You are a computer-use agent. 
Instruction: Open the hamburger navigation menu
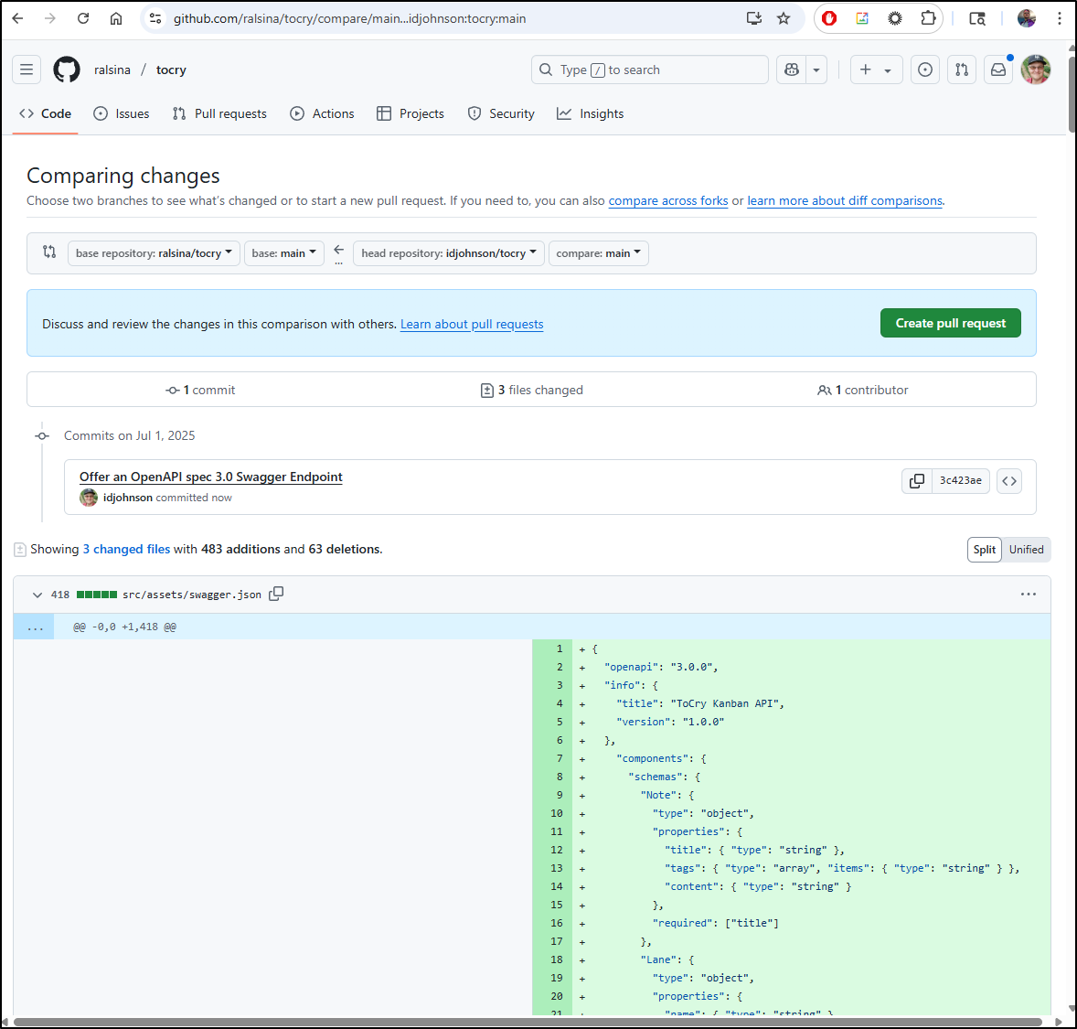27,70
